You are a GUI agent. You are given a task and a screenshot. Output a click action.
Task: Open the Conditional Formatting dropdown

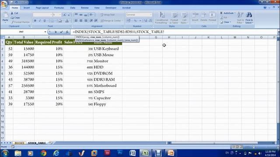pos(161,18)
